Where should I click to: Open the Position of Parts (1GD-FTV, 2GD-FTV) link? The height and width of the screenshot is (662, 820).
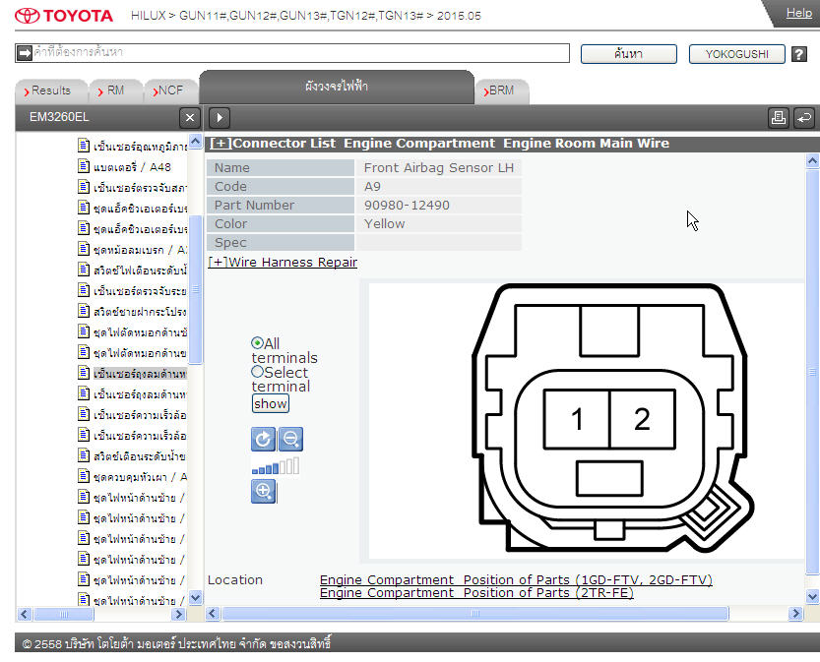tap(516, 580)
